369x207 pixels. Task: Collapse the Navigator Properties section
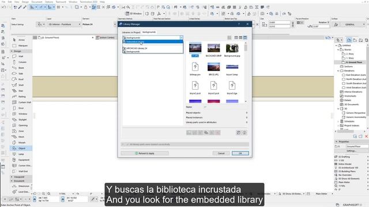[x=337, y=141]
